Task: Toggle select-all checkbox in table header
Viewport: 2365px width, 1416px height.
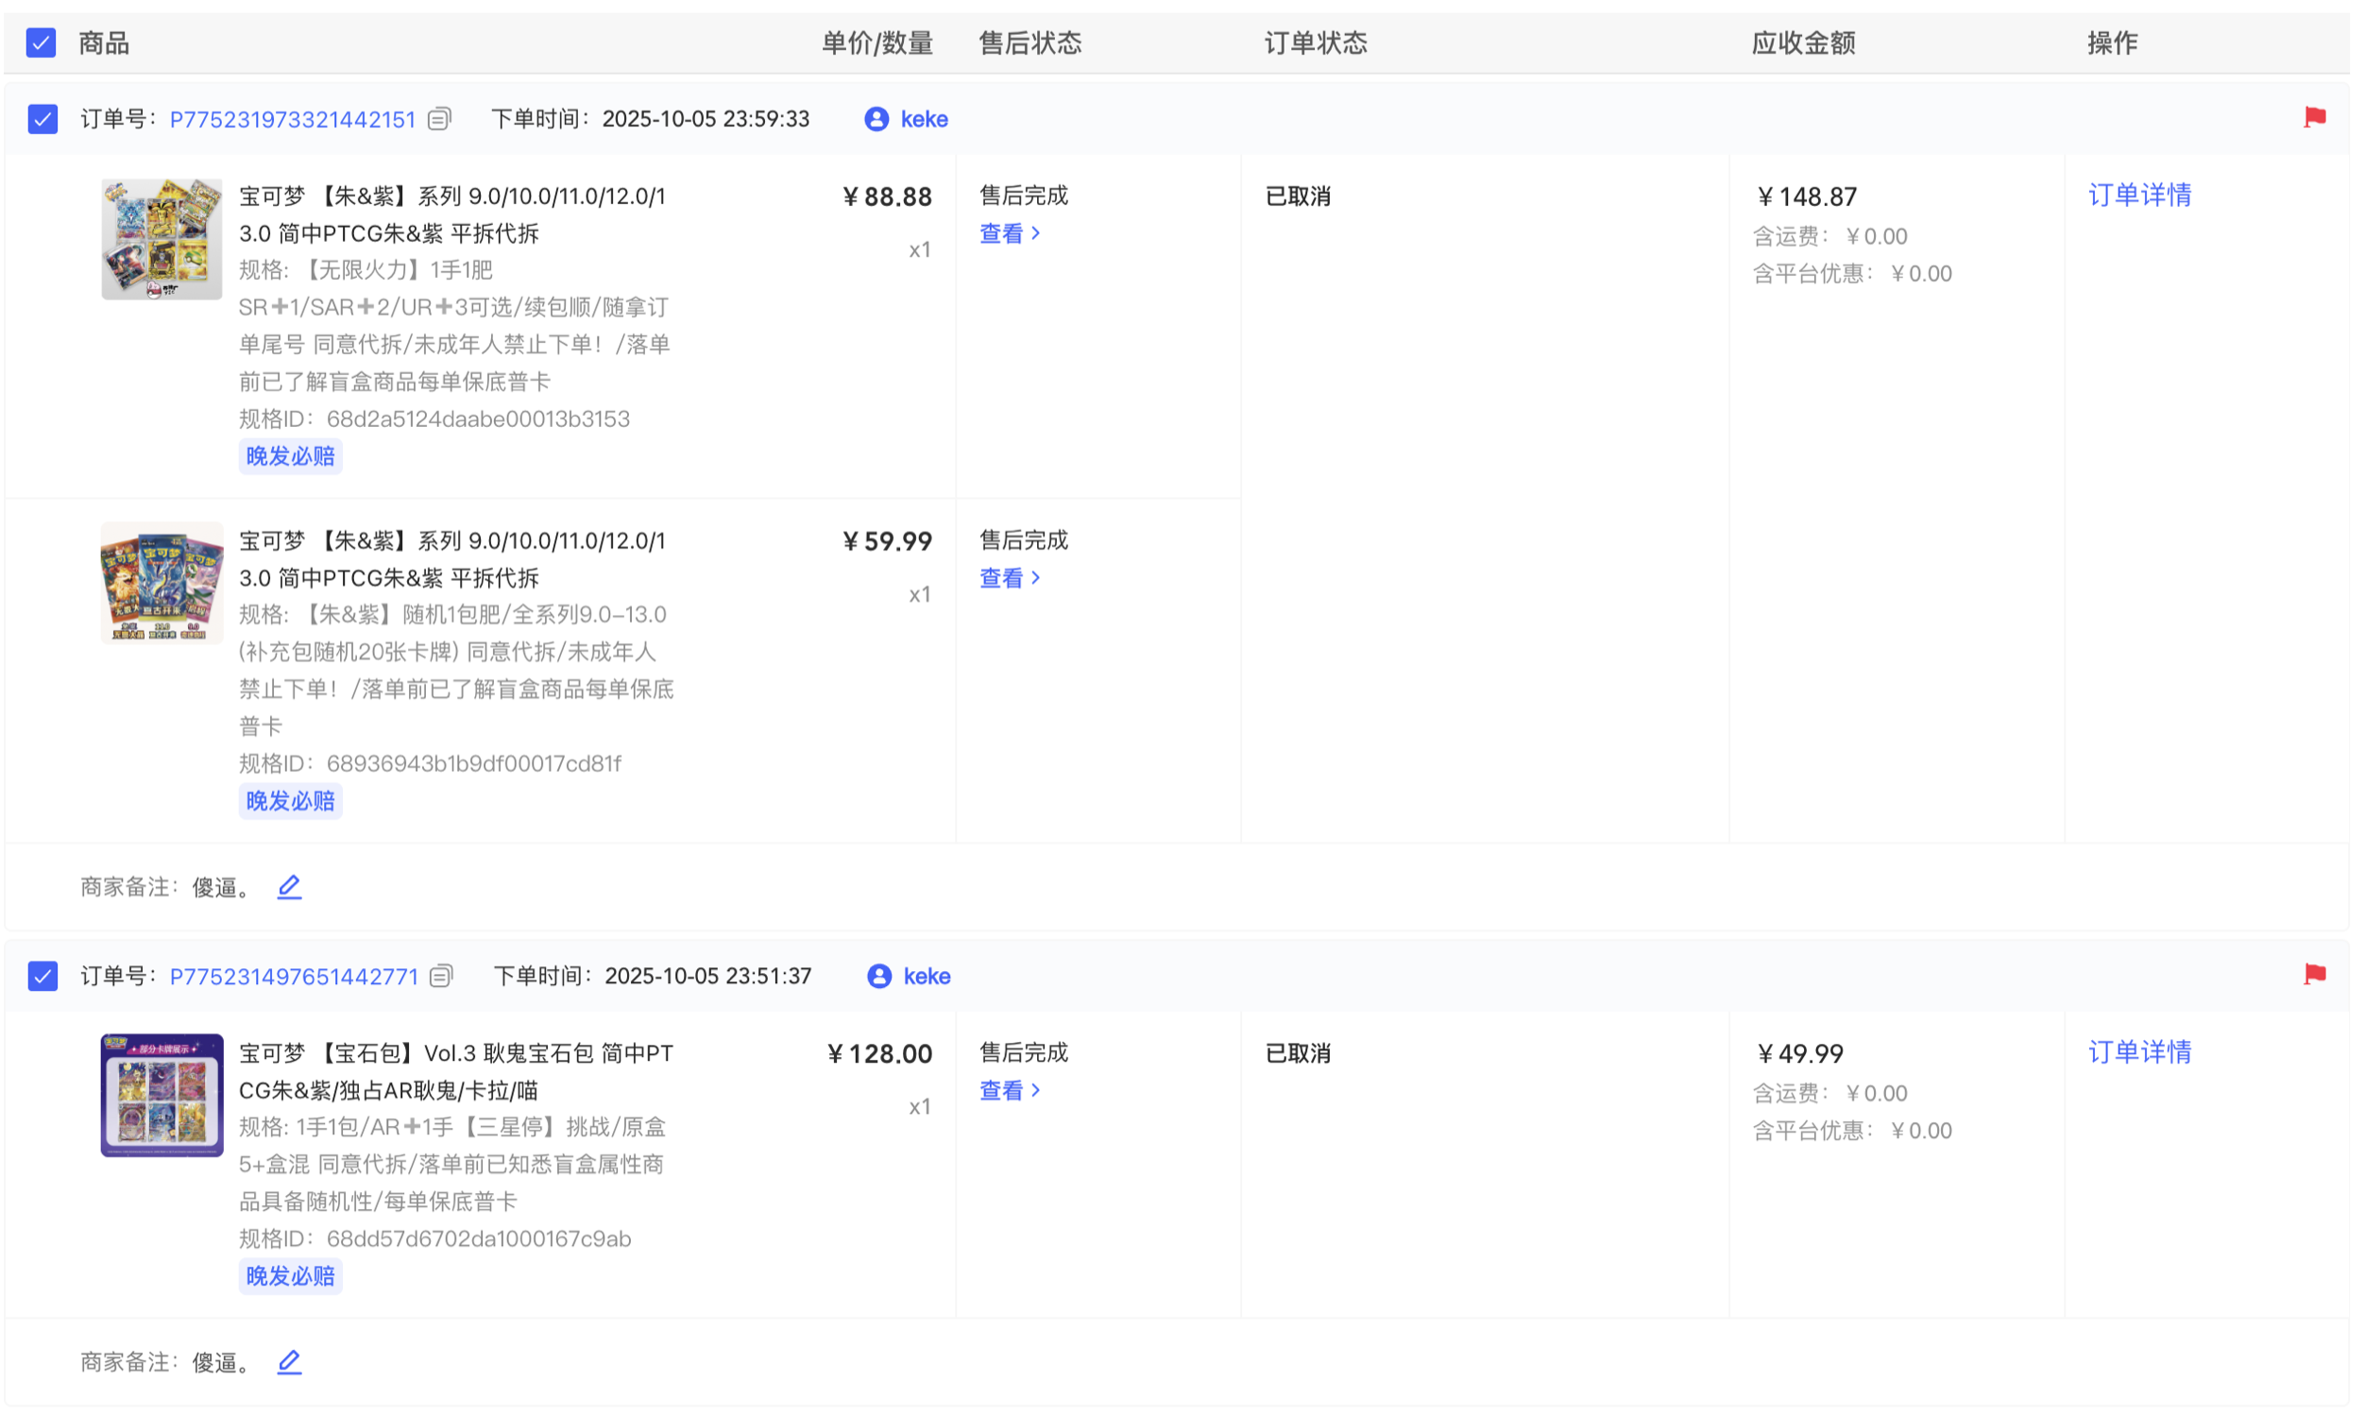Action: pos(41,43)
